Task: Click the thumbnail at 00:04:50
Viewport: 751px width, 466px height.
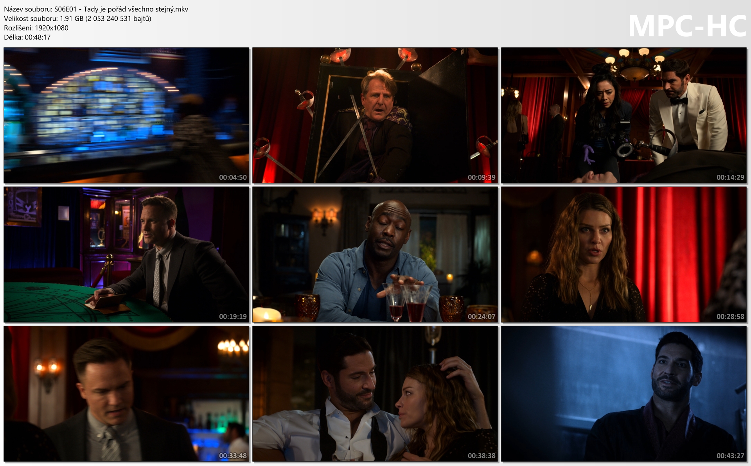Action: [126, 115]
